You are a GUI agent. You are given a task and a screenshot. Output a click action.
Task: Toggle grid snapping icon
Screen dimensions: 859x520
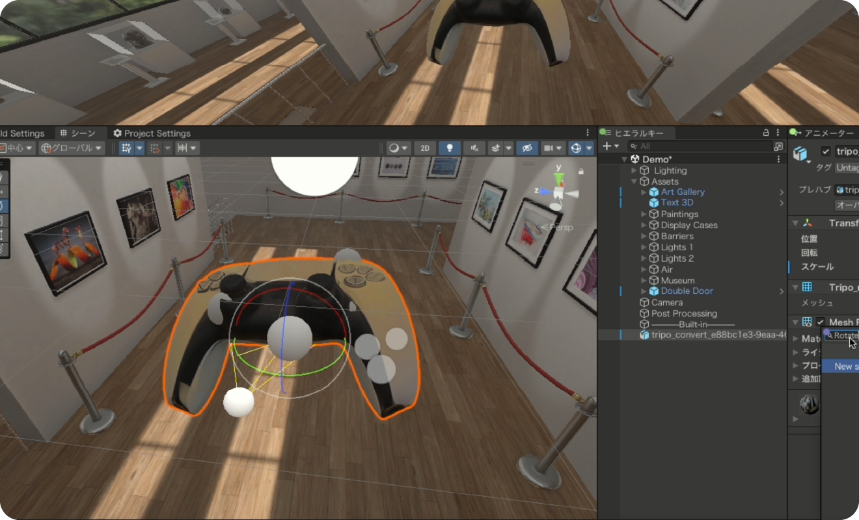point(154,148)
